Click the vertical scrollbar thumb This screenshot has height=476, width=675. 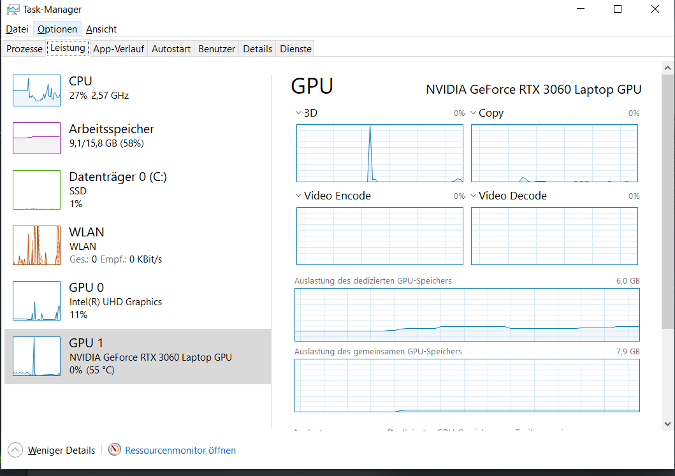pyautogui.click(x=667, y=202)
